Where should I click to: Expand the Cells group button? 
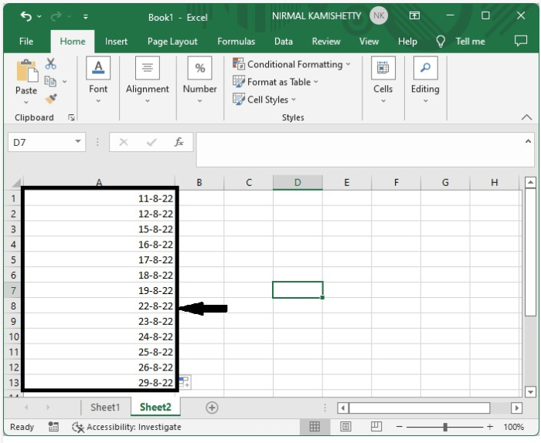point(383,80)
